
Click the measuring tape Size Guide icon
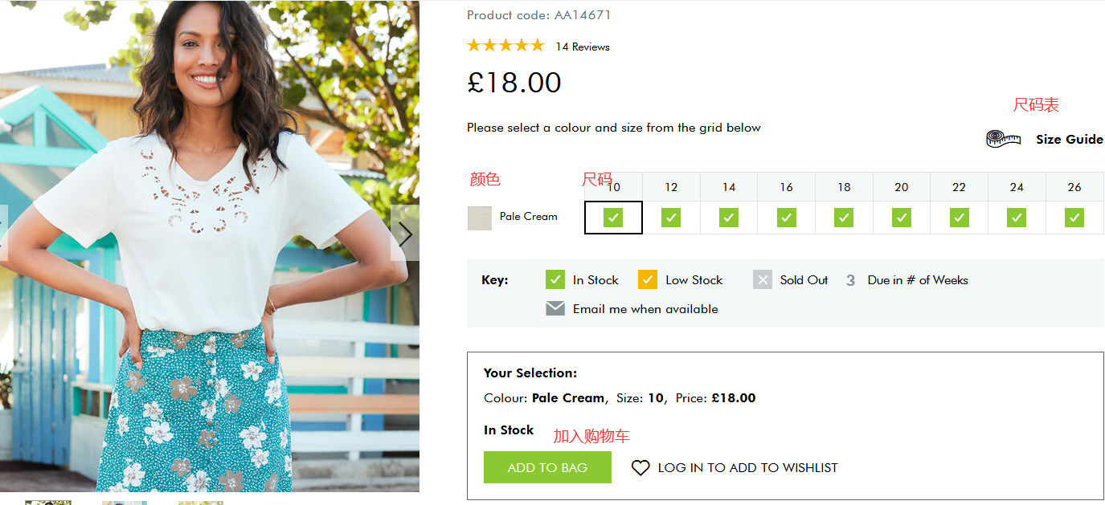[x=1003, y=139]
